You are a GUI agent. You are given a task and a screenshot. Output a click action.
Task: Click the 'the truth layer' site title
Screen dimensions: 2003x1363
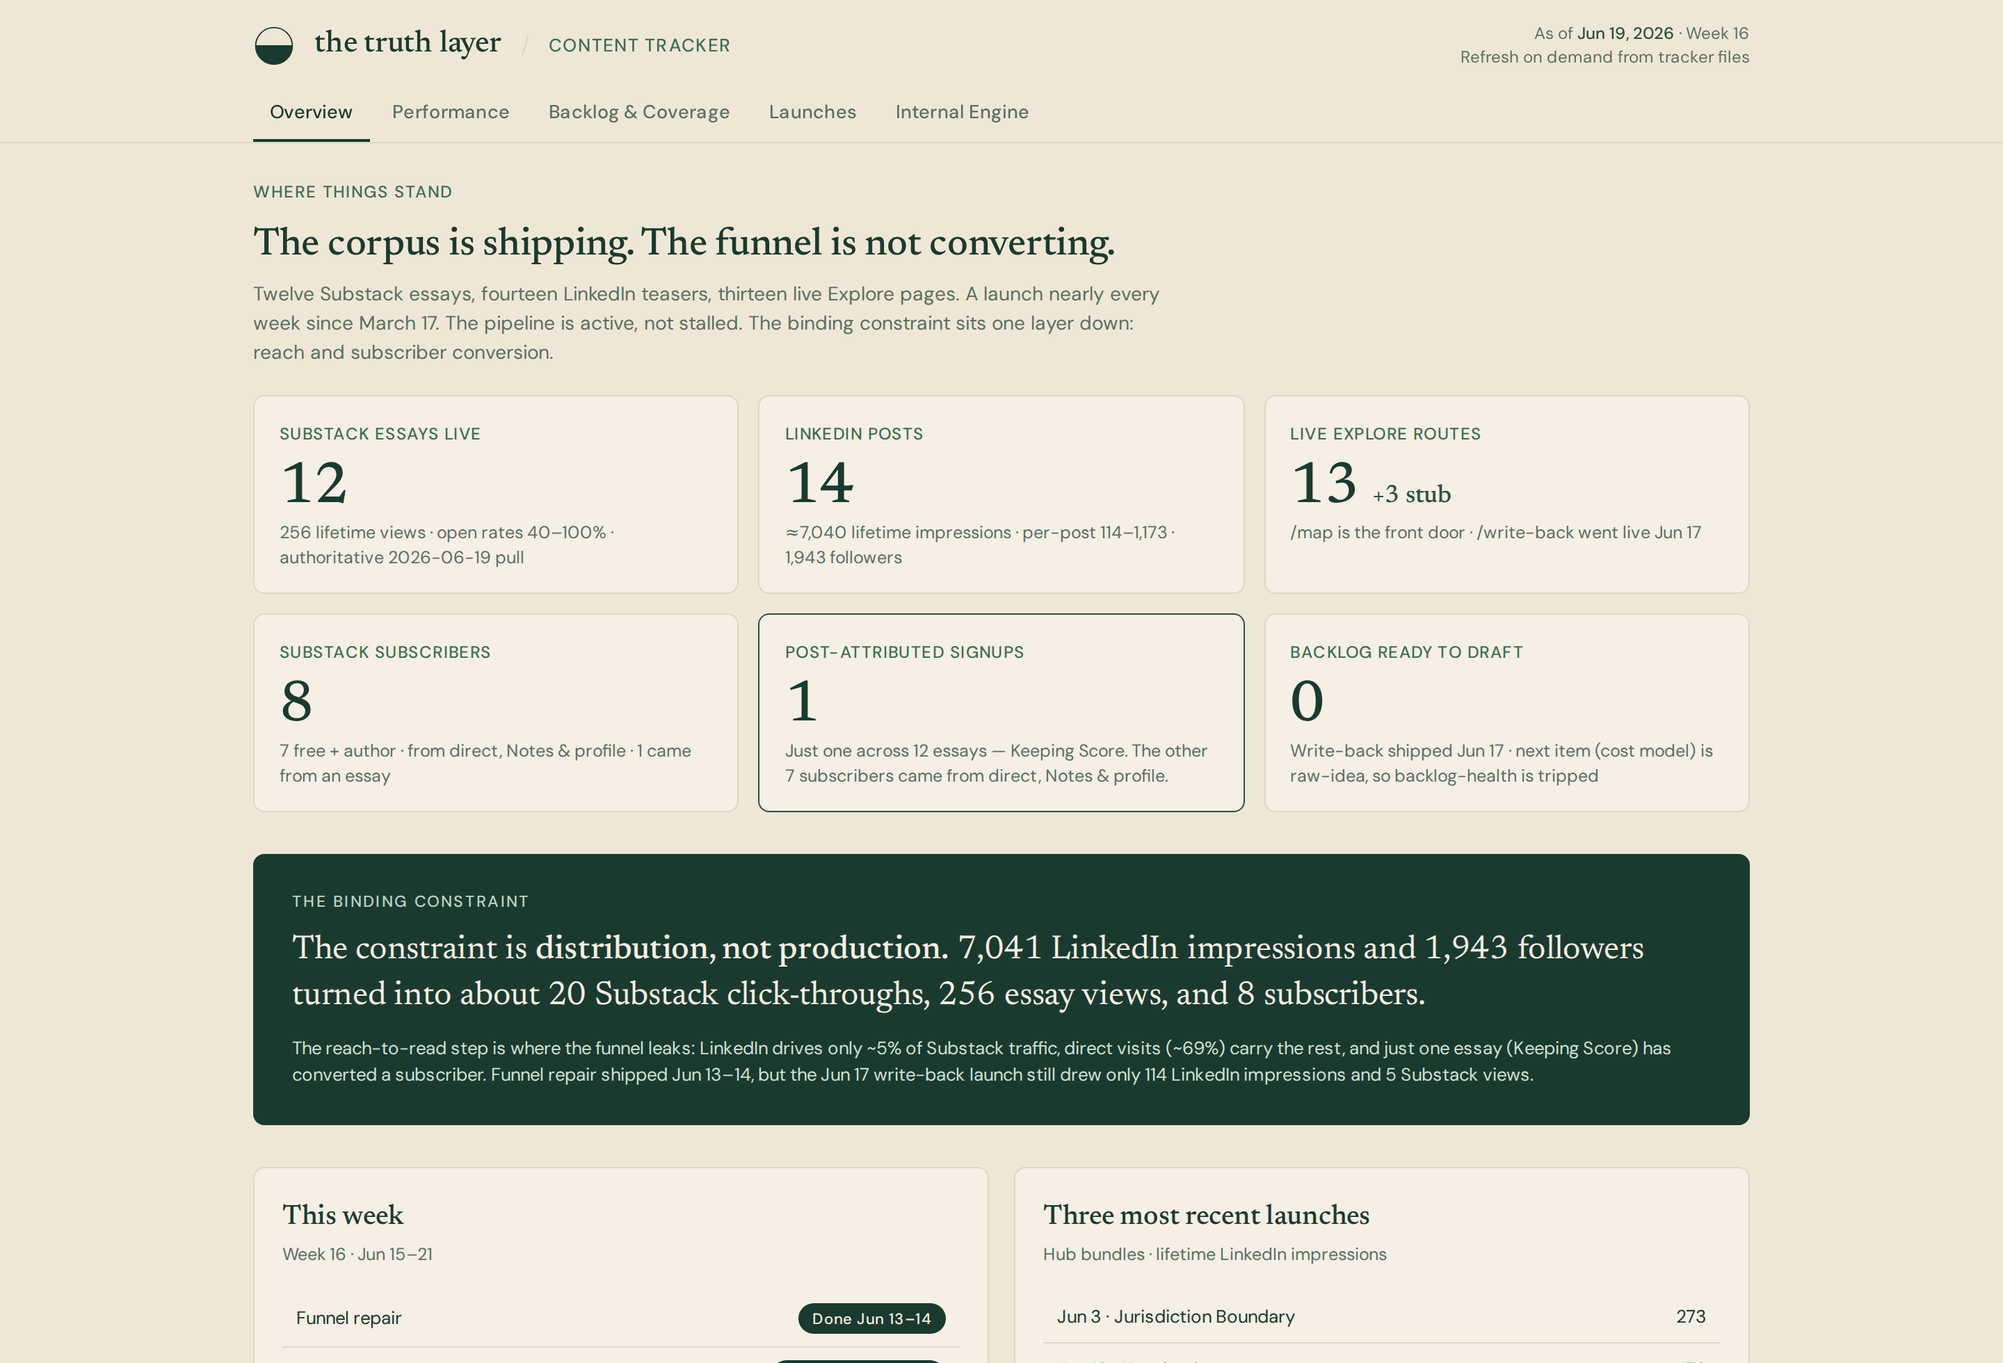408,42
